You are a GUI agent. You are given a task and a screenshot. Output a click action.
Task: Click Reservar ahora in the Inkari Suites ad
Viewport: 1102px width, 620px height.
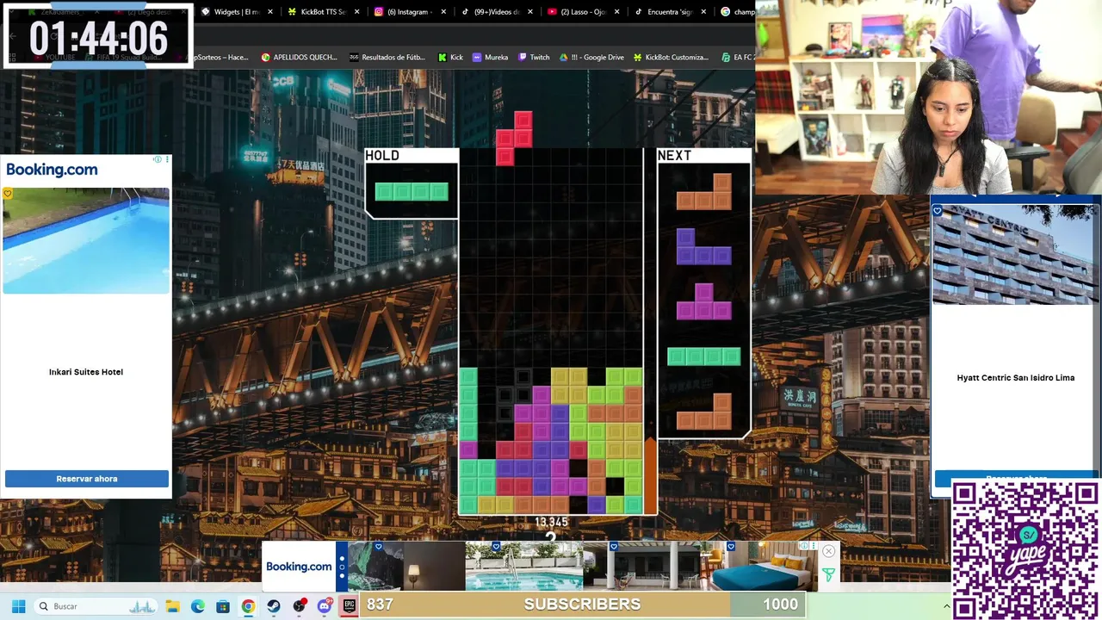(87, 479)
